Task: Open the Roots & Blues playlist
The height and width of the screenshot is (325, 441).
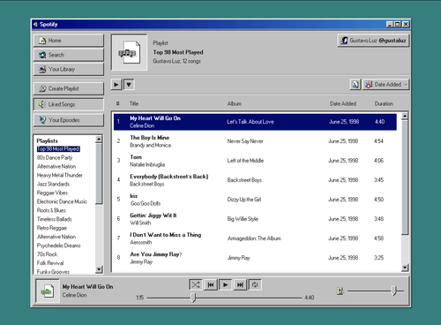Action: (51, 210)
